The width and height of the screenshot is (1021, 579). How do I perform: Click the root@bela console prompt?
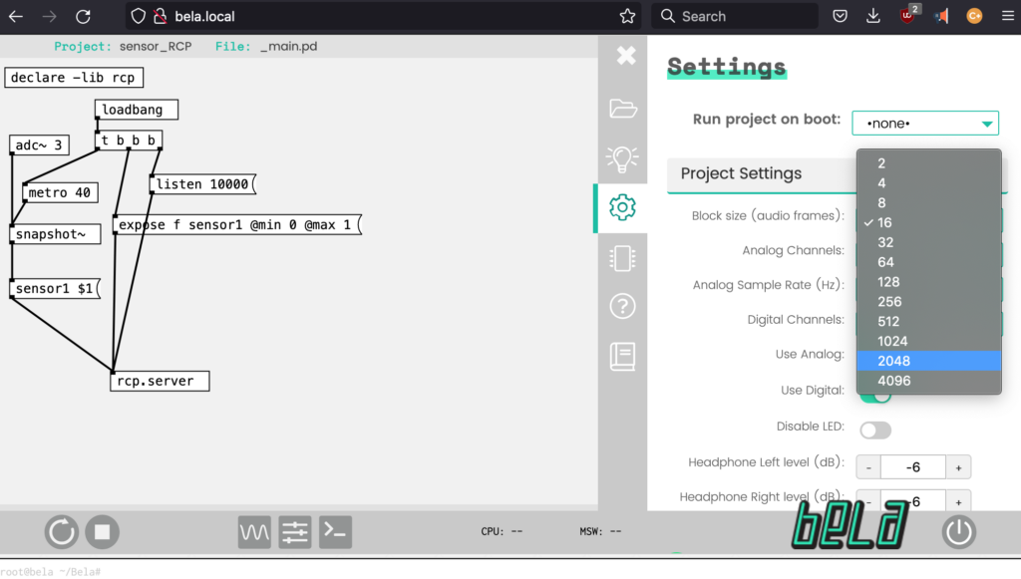pos(50,572)
